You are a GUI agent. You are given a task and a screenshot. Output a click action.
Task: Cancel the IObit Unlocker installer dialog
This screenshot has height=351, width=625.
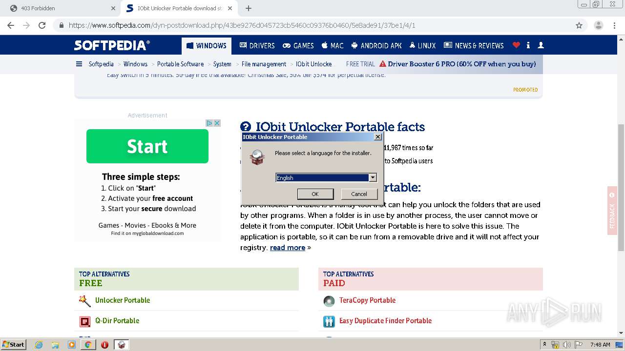(x=359, y=194)
